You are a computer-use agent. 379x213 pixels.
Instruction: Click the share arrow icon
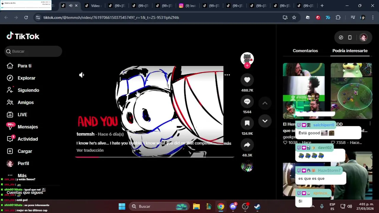(247, 145)
